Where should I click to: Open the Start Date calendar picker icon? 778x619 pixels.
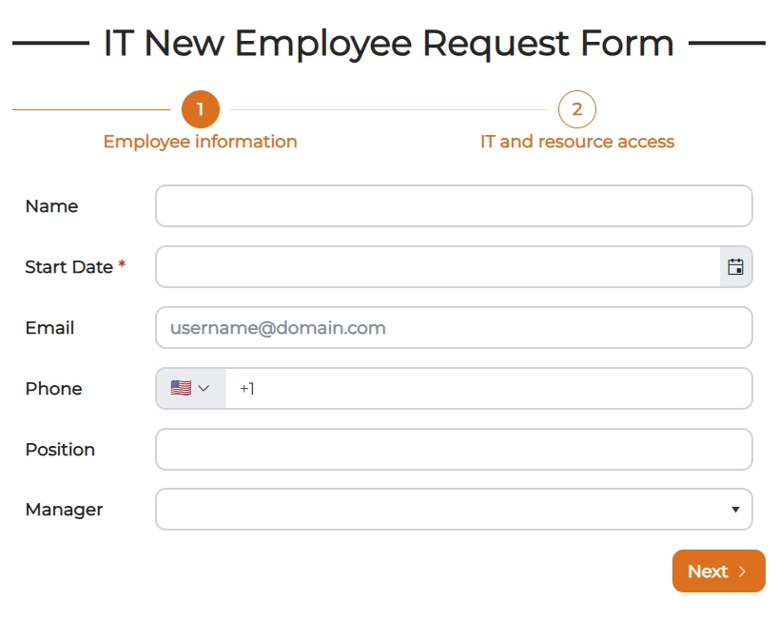point(735,267)
